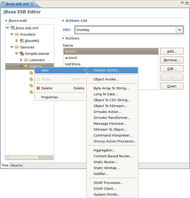The width and height of the screenshot is (190, 198).
Task: Click the jboss-esb.xml file icon in tree
Action: (x=13, y=28)
